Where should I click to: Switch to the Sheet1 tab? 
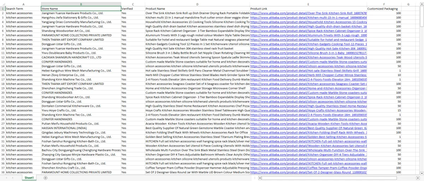click(29, 178)
